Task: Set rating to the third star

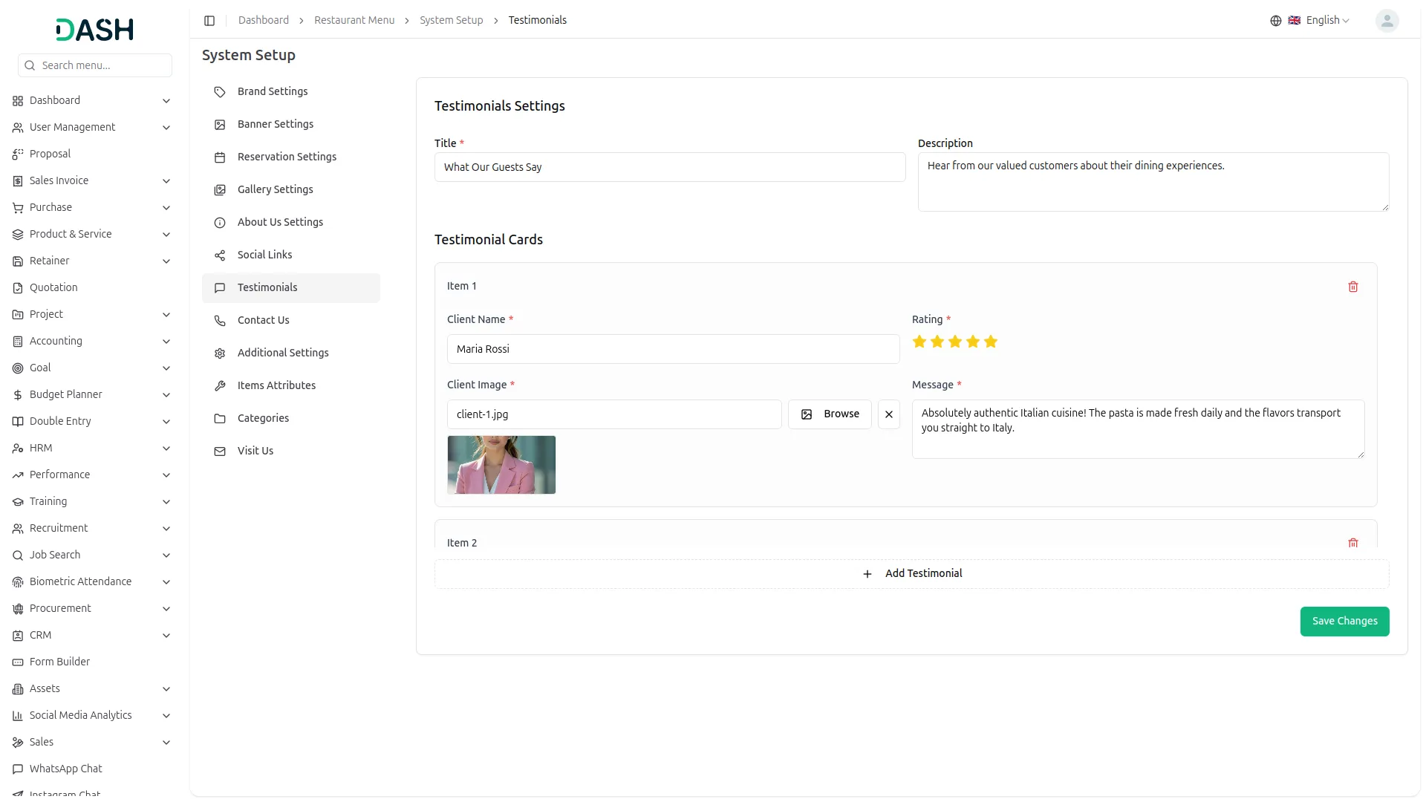Action: coord(955,342)
